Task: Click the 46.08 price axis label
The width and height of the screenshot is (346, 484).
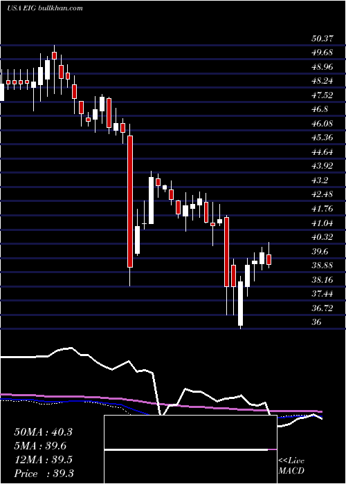Action: click(x=322, y=124)
